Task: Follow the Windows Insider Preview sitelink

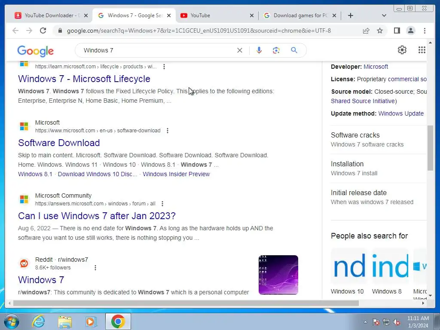Action: (176, 174)
